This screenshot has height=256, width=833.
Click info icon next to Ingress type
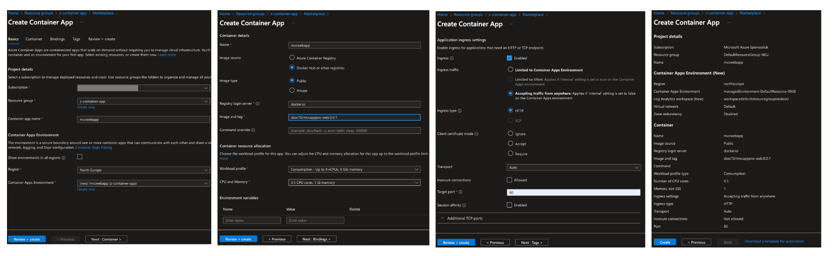[460, 111]
